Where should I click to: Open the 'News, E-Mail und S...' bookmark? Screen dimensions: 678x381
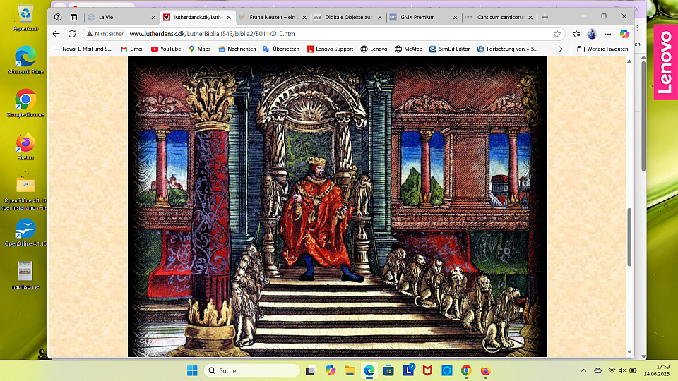point(82,49)
